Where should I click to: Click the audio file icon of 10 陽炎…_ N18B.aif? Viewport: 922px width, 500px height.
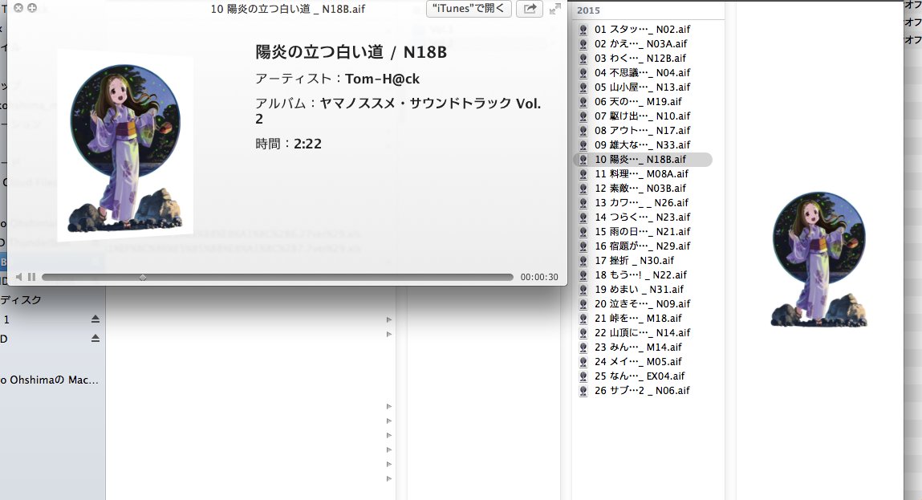pyautogui.click(x=583, y=160)
